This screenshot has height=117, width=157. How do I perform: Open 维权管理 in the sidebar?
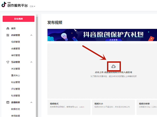tap(15, 55)
